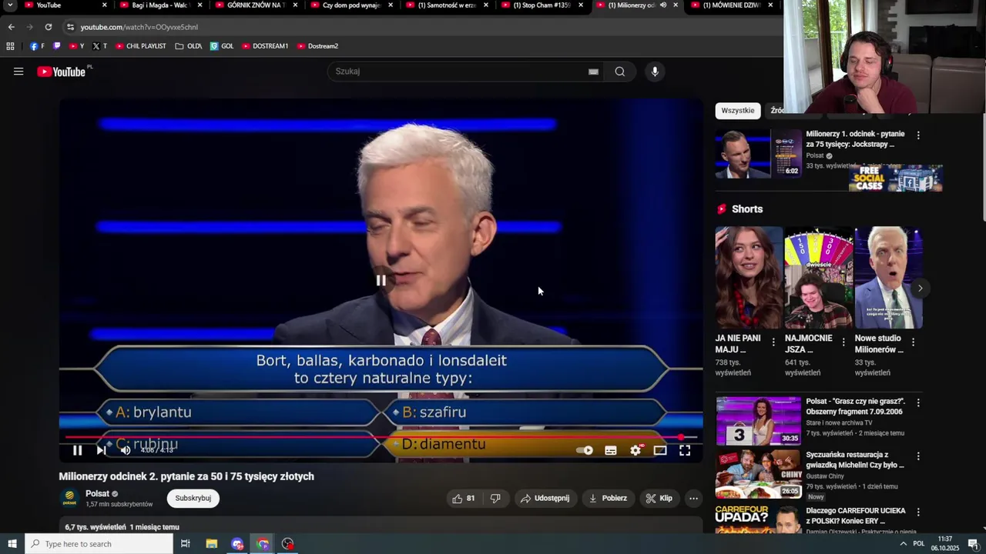
Task: Click the Pobierz download button
Action: click(x=608, y=498)
